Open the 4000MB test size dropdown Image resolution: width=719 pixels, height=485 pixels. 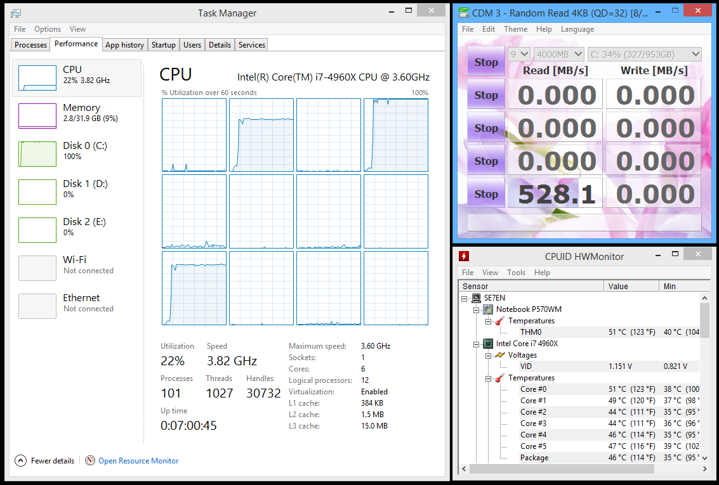click(x=559, y=55)
